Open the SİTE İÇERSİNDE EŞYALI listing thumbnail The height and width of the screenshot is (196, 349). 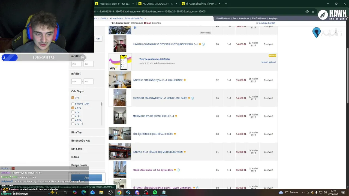pos(120,134)
